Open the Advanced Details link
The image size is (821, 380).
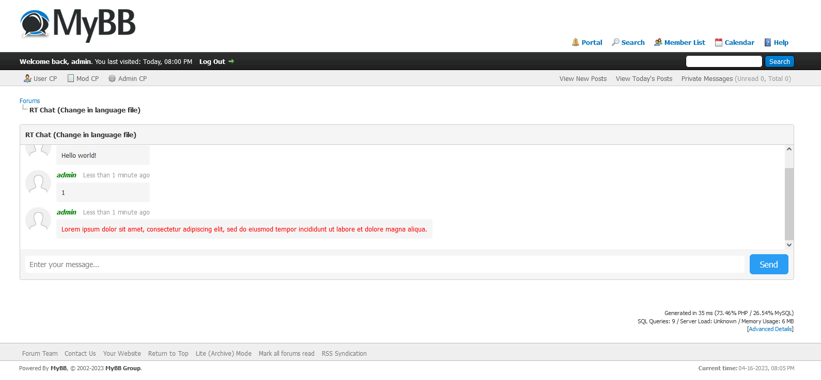tap(770, 329)
